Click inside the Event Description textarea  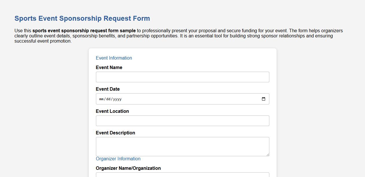coord(182,145)
